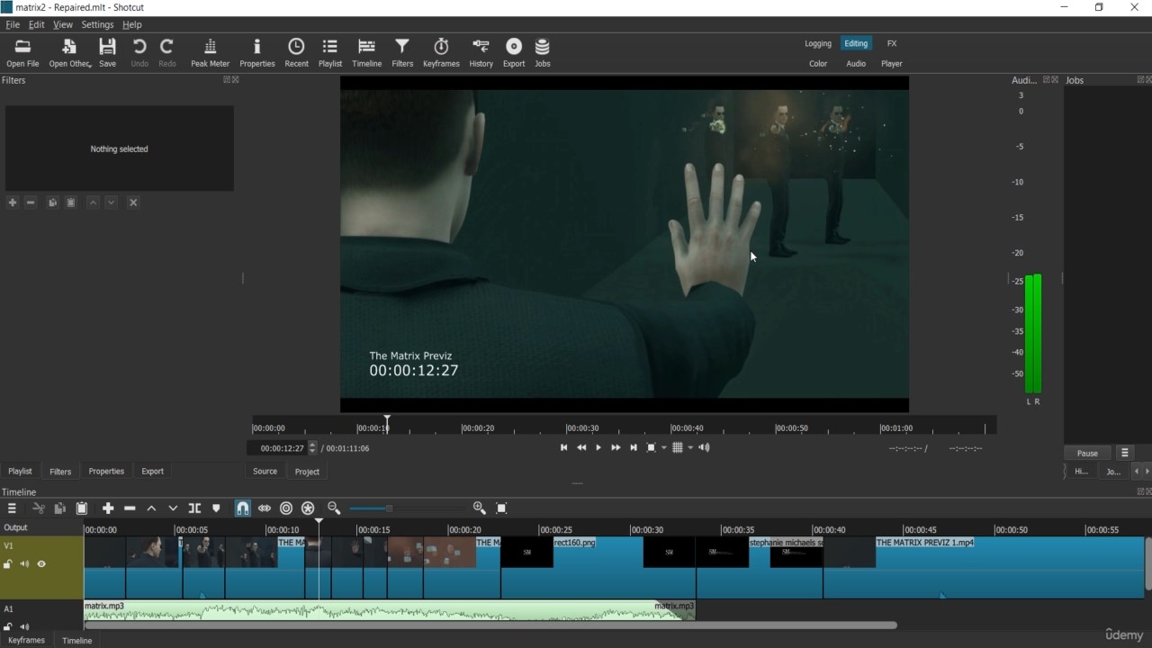1152x648 pixels.
Task: Append clip to track with plus icon
Action: point(108,508)
